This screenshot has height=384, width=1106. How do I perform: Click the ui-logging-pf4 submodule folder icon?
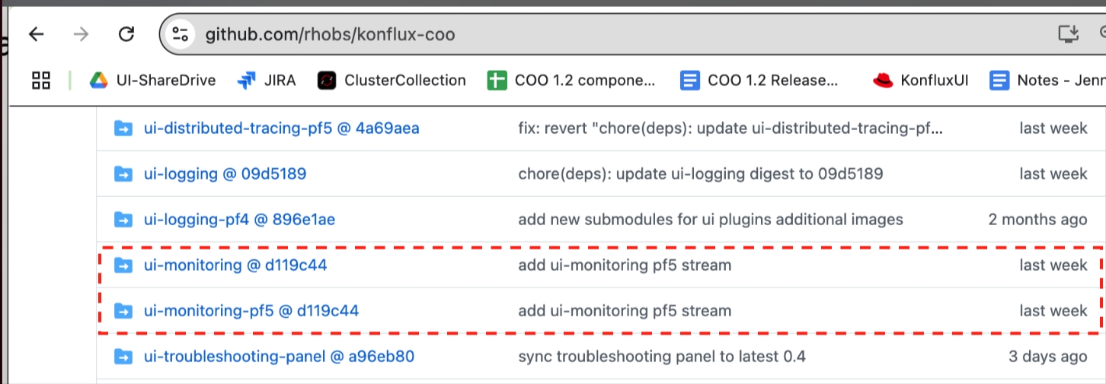123,220
